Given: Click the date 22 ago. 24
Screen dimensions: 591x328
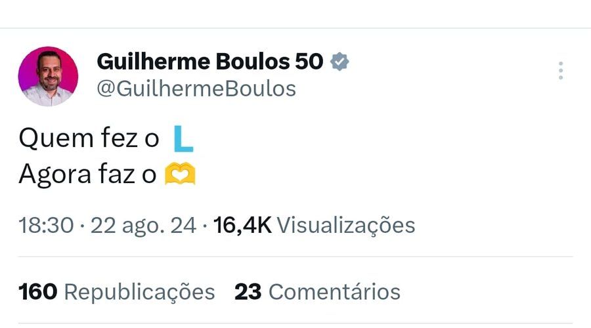Looking at the screenshot, I should pos(143,226).
